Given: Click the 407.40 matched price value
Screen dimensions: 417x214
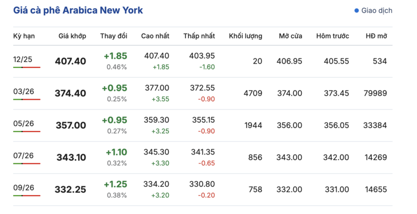Looking at the screenshot, I should (70, 61).
